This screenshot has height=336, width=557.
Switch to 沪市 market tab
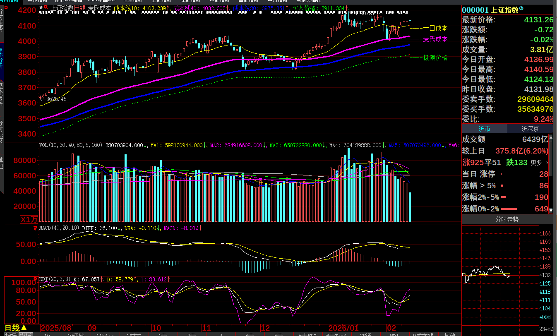click(484, 129)
